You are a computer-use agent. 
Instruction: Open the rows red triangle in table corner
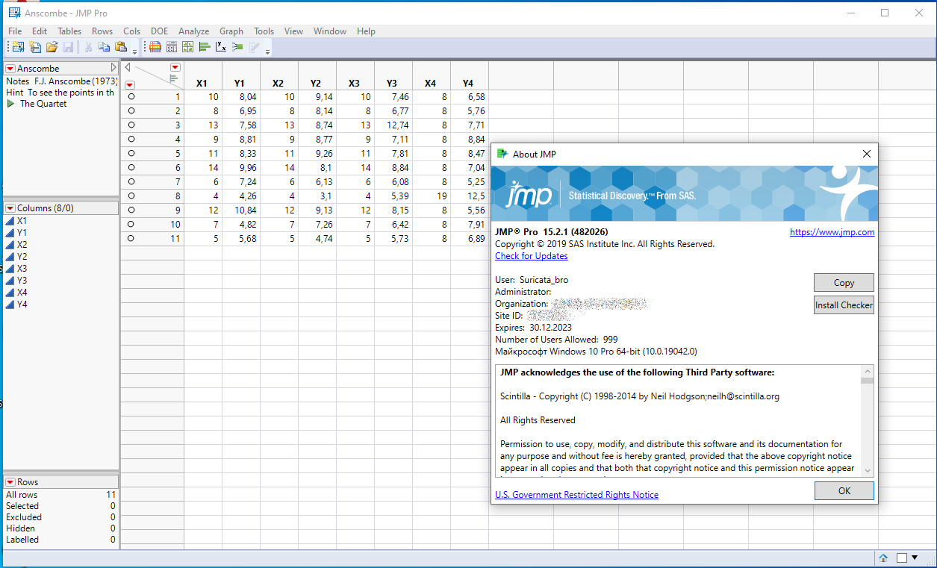click(x=129, y=84)
